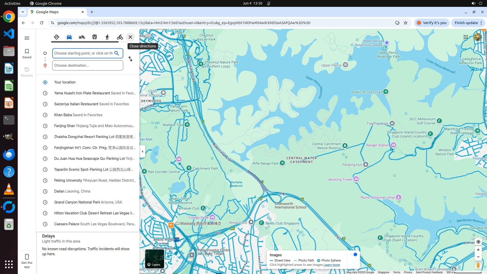
Task: Select the Cycling travel mode icon
Action: (x=120, y=37)
